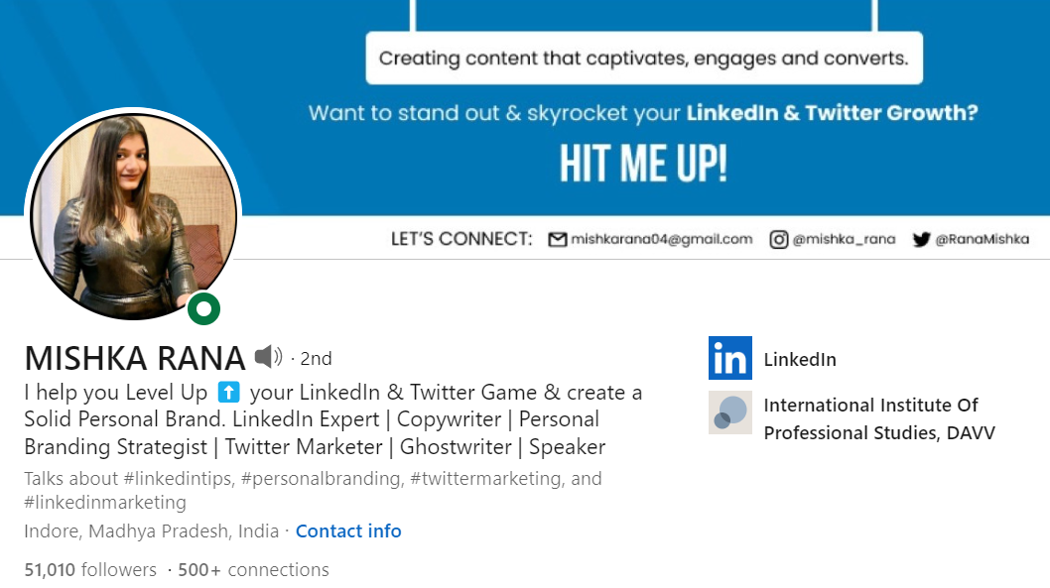
Task: Open the 500+ connections link
Action: pos(253,570)
